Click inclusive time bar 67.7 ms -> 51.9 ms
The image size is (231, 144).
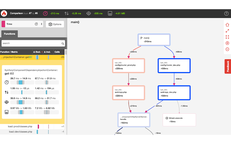47,82
